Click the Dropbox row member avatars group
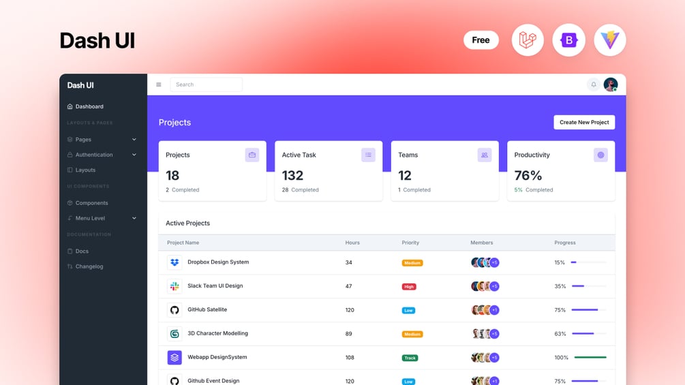Screen dimensions: 685x385 coord(485,262)
